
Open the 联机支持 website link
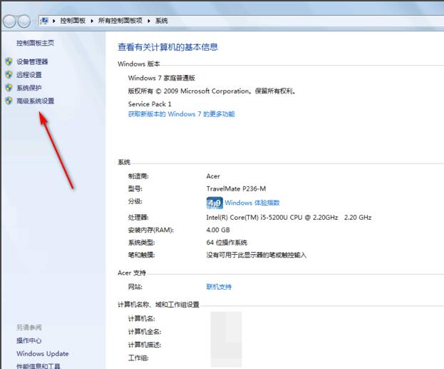219,287
